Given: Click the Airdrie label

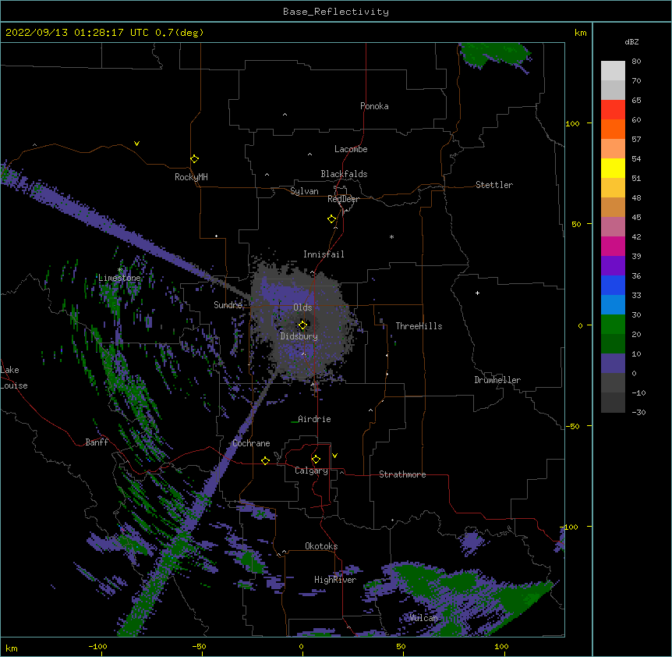Looking at the screenshot, I should [x=314, y=419].
